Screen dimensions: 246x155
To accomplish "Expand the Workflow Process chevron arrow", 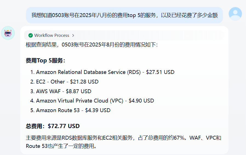I will [x=73, y=35].
